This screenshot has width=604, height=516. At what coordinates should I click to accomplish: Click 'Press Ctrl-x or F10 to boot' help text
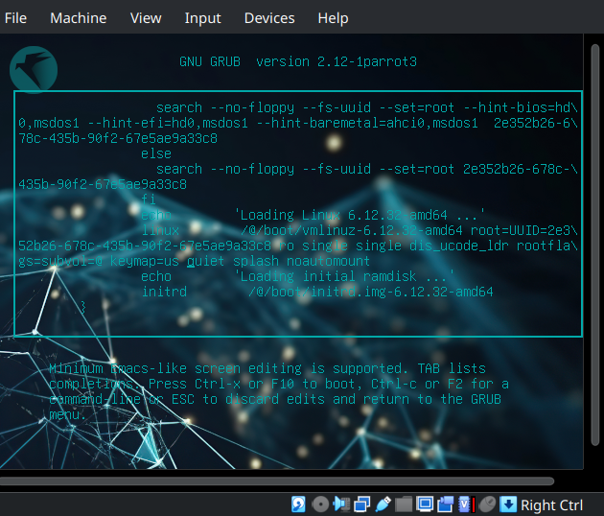(255, 384)
